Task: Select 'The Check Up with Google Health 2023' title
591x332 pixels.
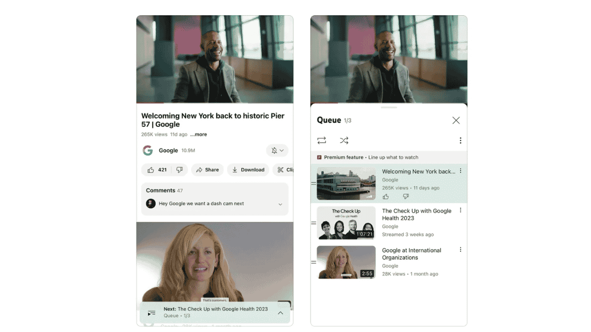Action: coord(417,214)
